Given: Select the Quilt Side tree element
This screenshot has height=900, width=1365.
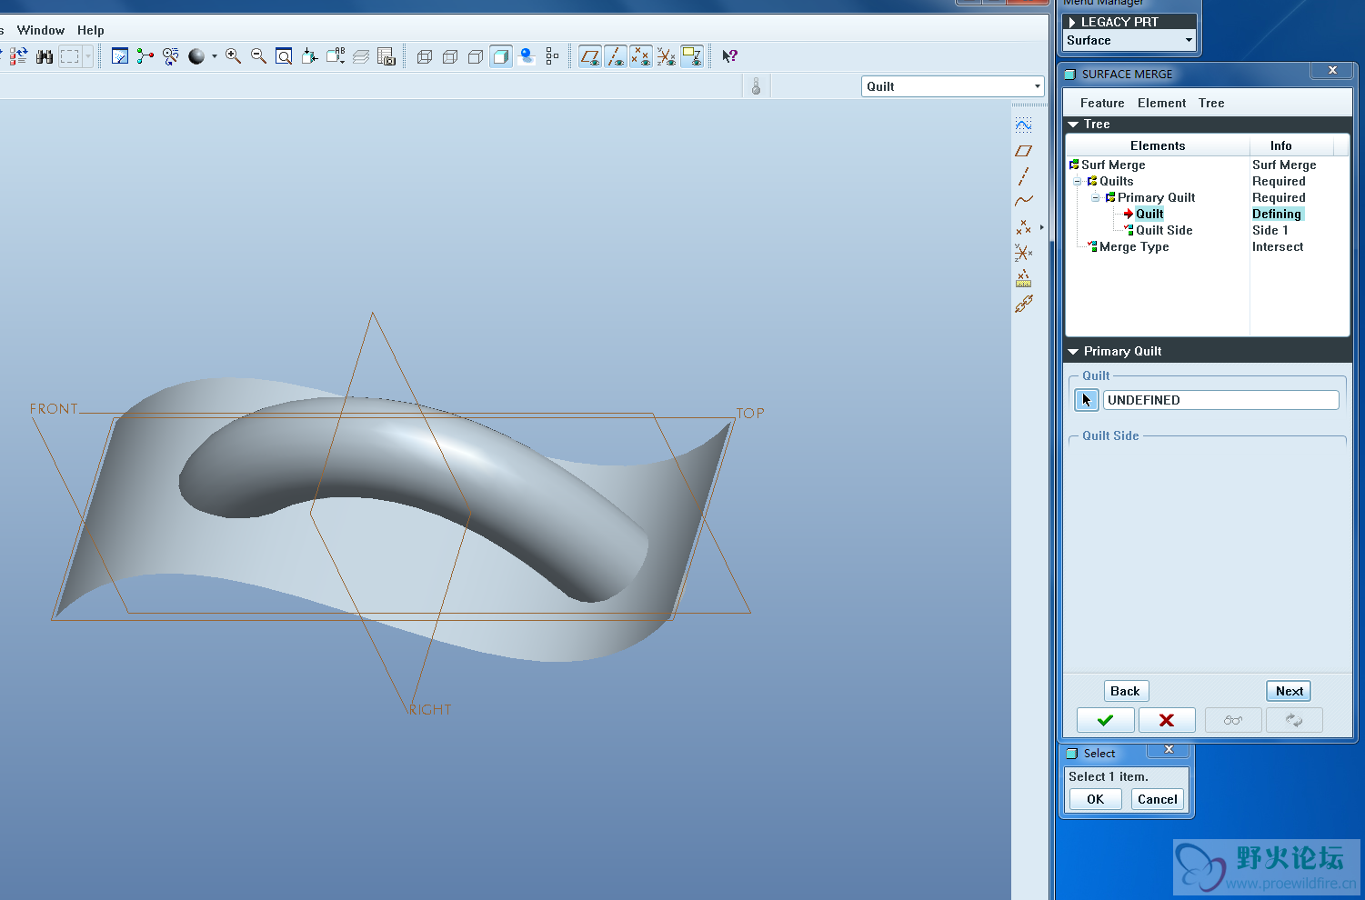Looking at the screenshot, I should tap(1164, 231).
